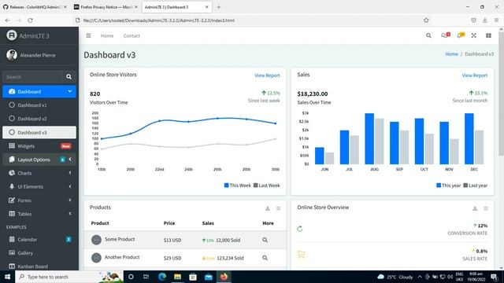Click Alexander Pierce avatar picture
Screen dimensions: 504x283
(12, 55)
